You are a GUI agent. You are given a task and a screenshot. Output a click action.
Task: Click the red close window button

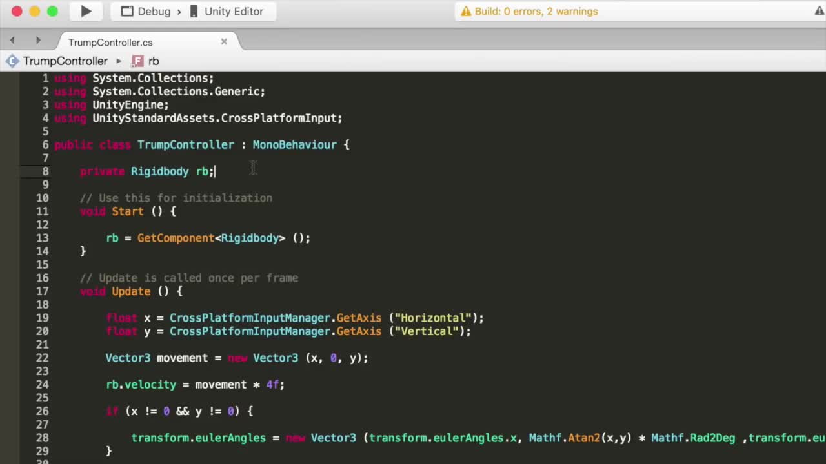[17, 11]
